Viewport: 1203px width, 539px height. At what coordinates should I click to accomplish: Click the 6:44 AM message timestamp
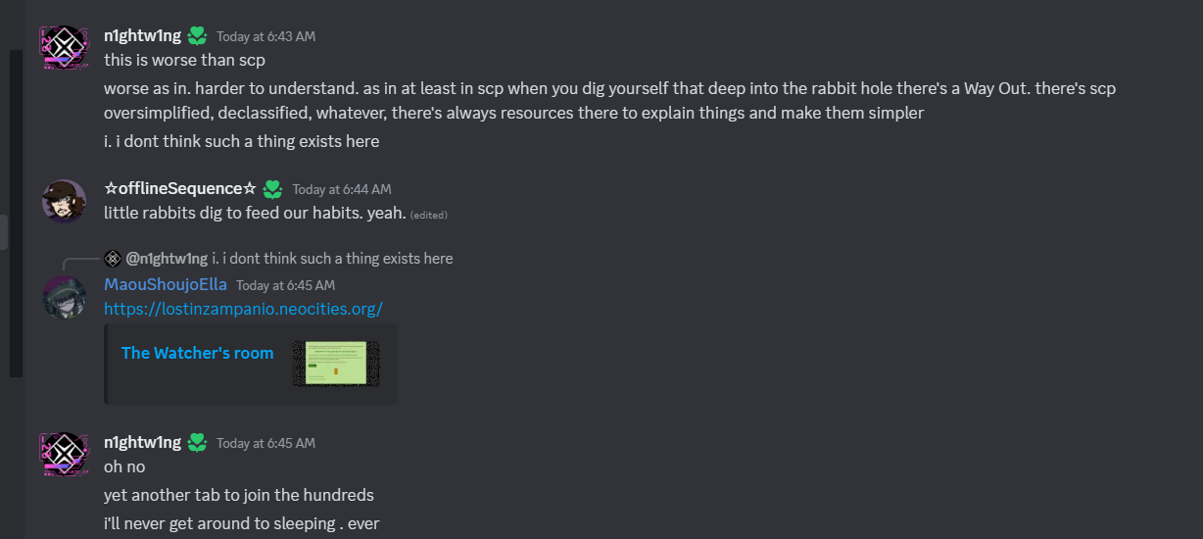click(x=341, y=189)
